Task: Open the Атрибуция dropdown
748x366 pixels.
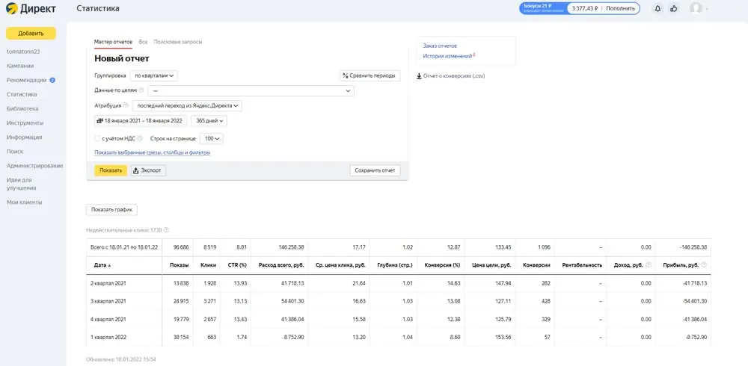Action: (187, 106)
